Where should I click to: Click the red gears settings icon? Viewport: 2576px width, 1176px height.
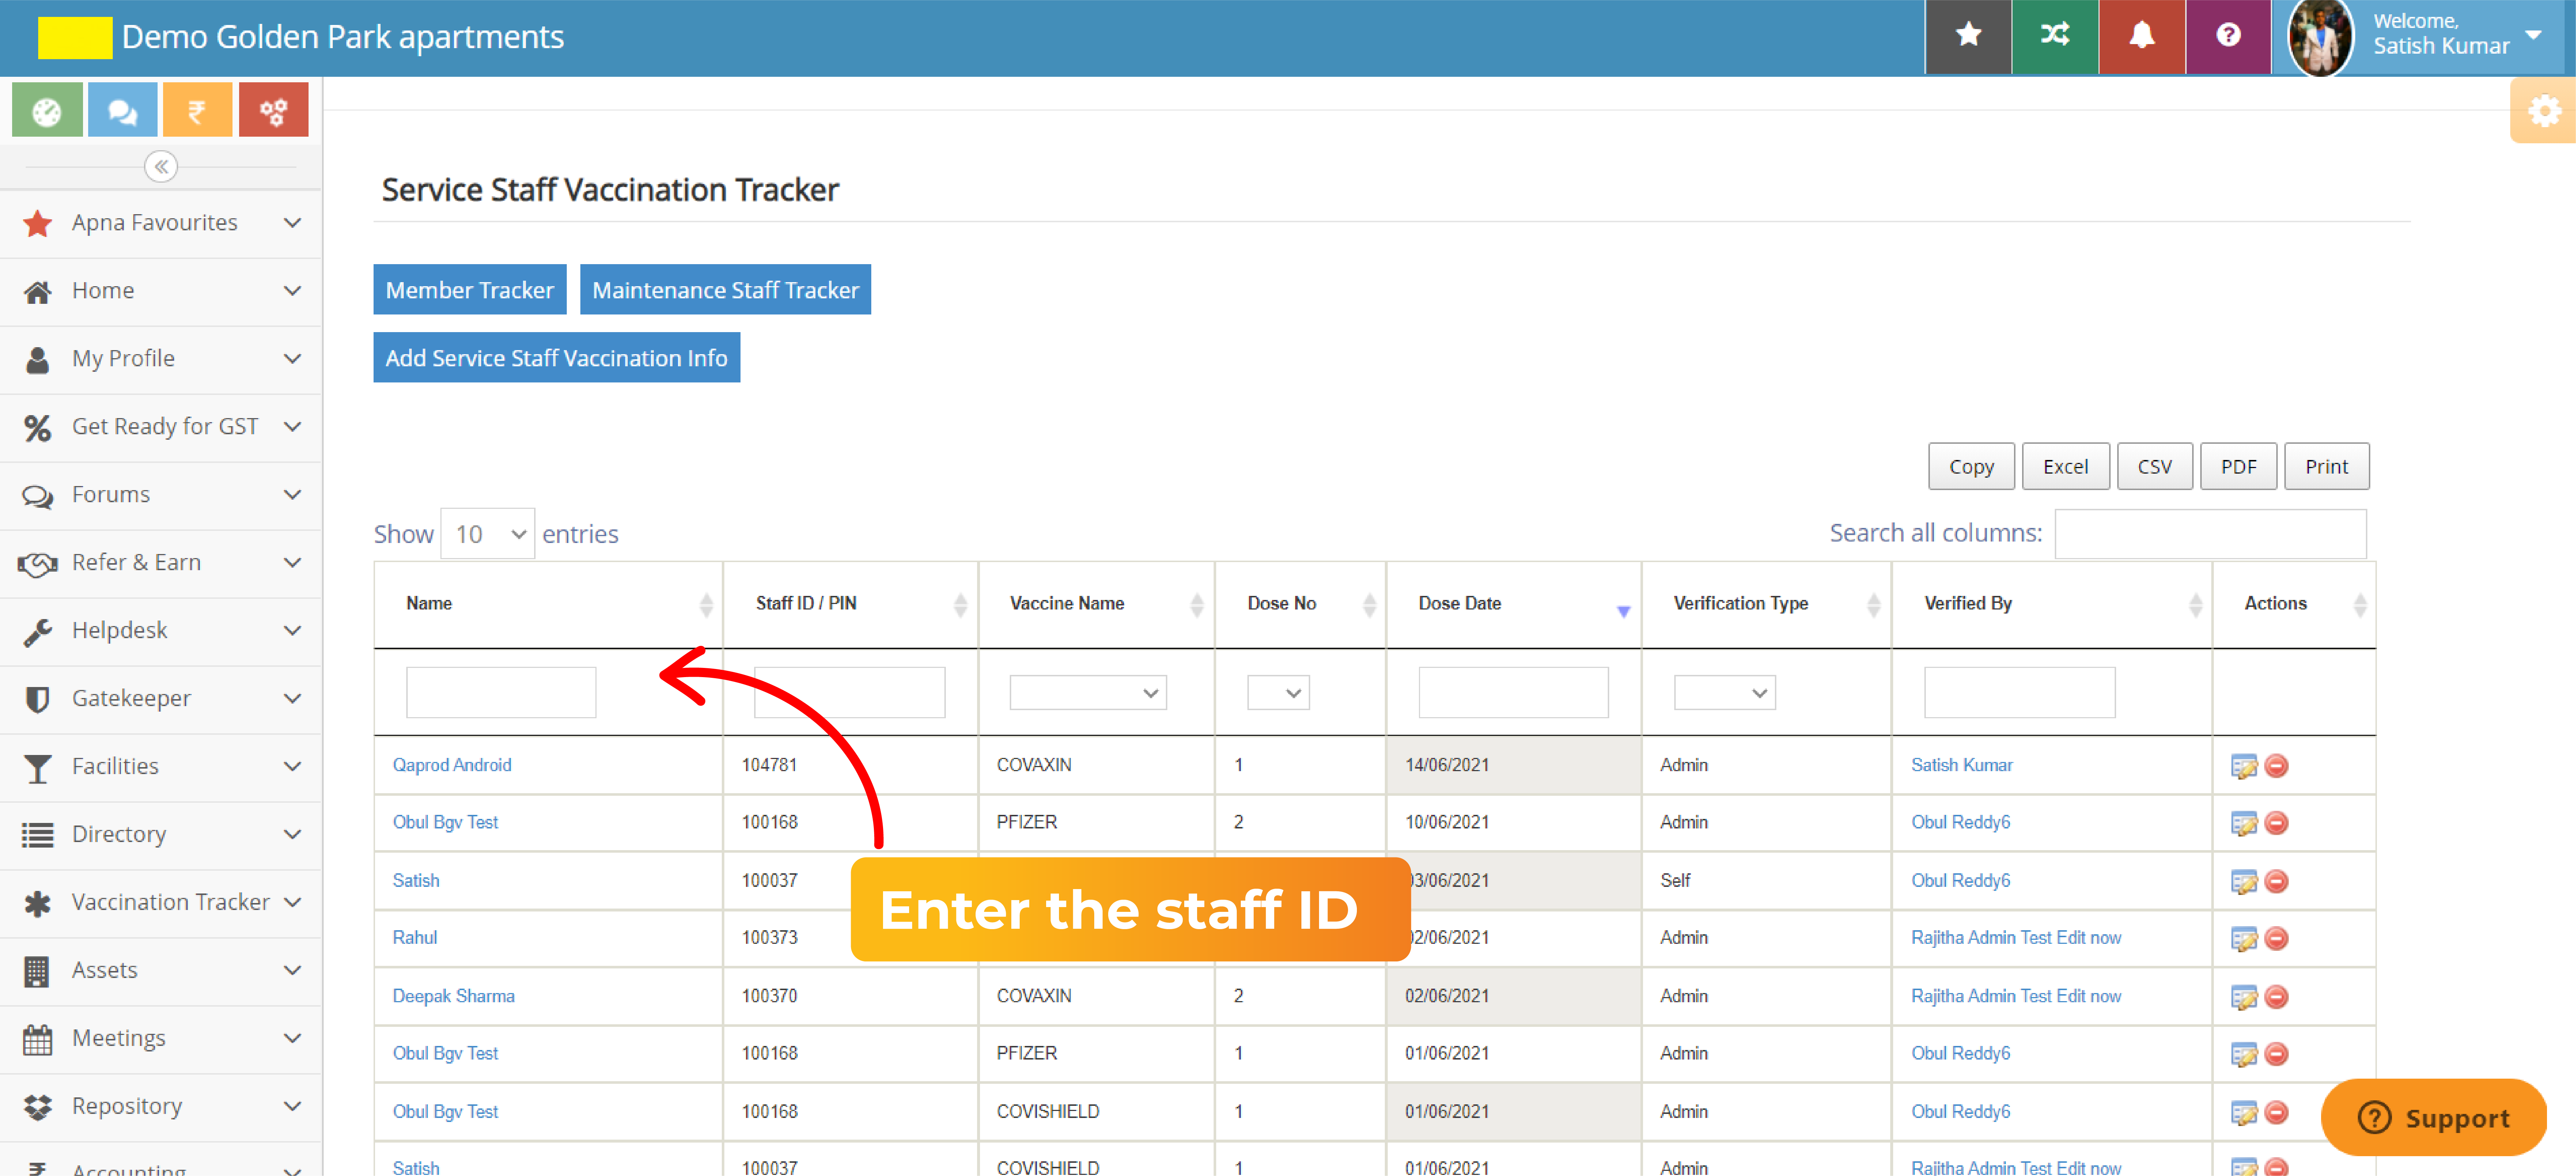point(273,110)
